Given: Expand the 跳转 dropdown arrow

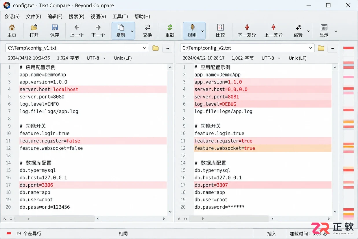Looking at the screenshot, I should click(x=308, y=31).
